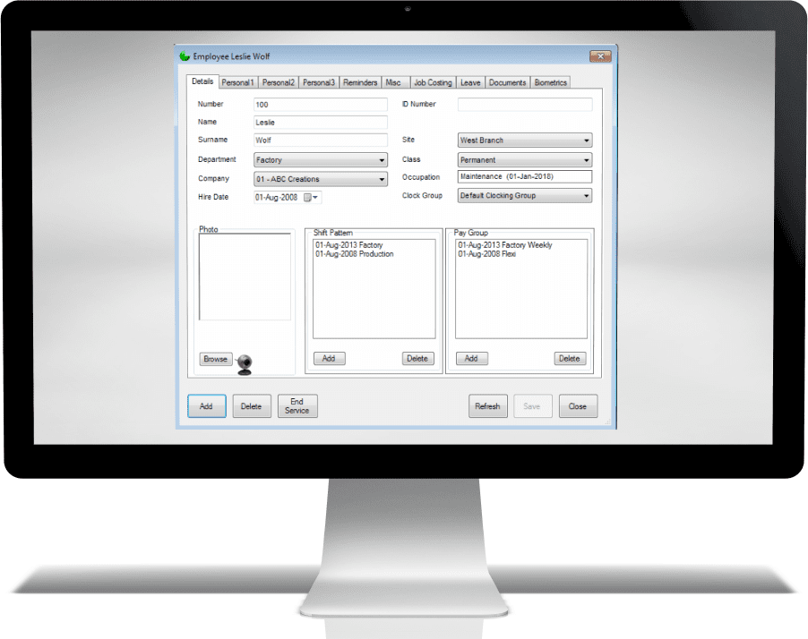Open the Job Costing tab
The image size is (808, 639).
click(x=432, y=83)
